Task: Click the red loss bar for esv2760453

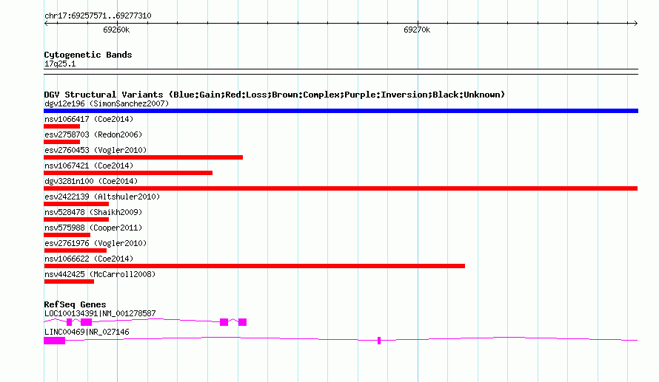Action: point(144,157)
